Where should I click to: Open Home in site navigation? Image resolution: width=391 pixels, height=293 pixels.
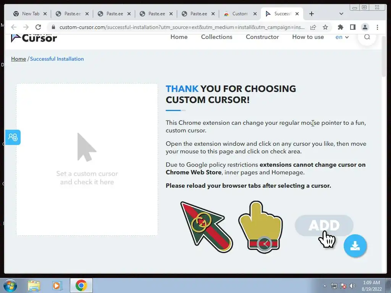point(179,37)
